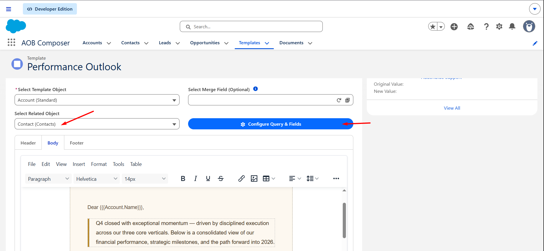Show more toolbar options ellipsis

336,178
